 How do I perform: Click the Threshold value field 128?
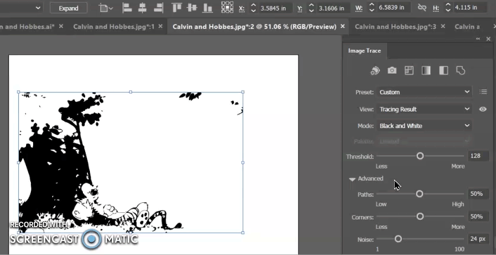click(x=478, y=156)
